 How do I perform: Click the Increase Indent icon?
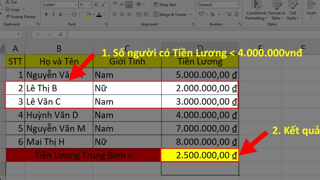(146, 14)
